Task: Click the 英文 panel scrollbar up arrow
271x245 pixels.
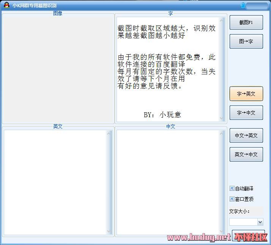Action: coord(109,133)
